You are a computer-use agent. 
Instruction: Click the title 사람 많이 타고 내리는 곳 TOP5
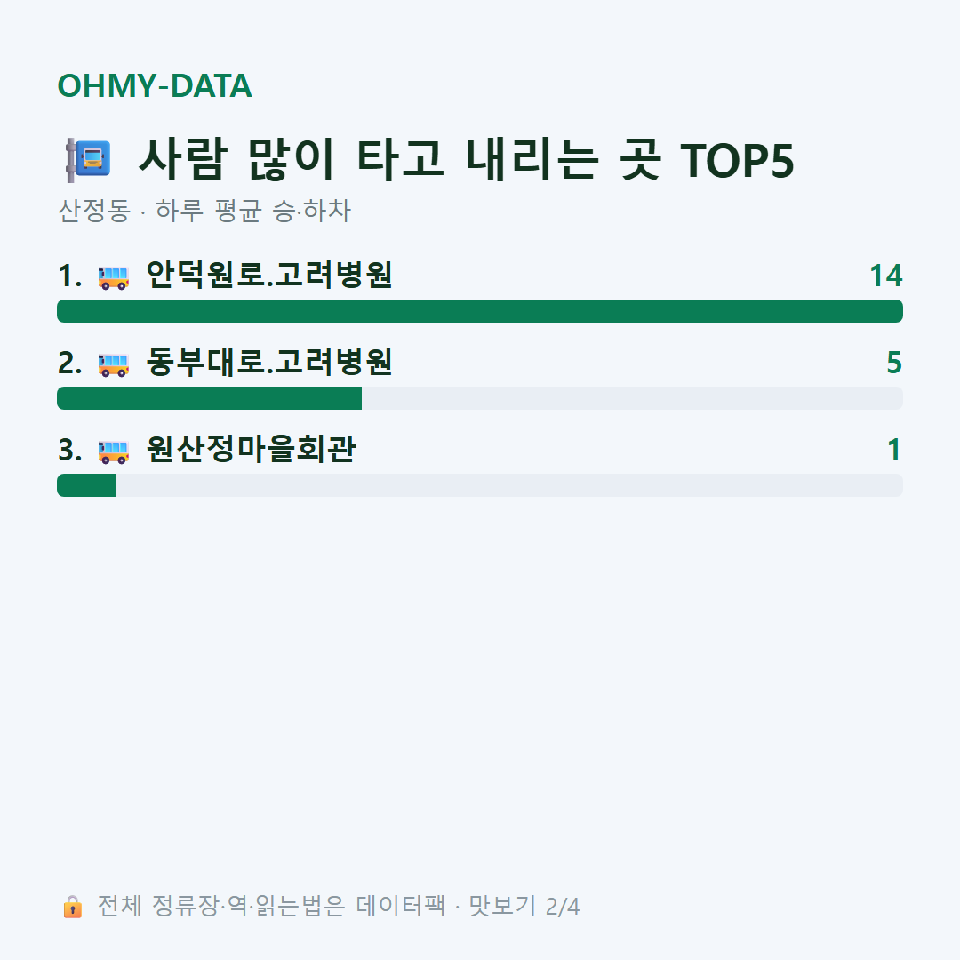467,160
